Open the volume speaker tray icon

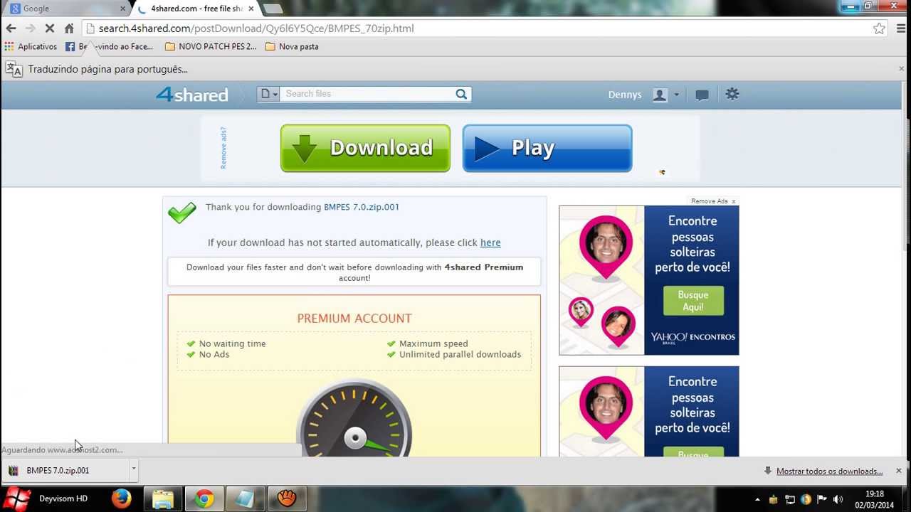838,499
